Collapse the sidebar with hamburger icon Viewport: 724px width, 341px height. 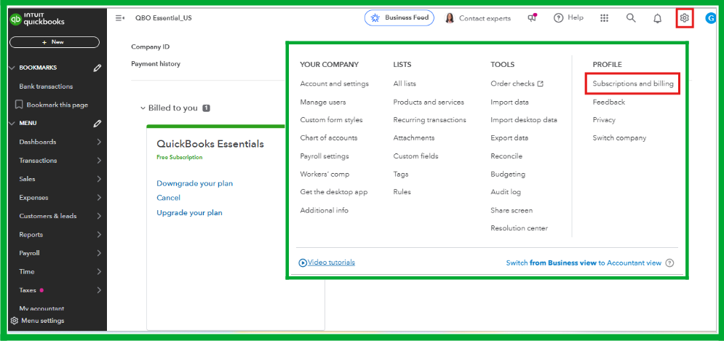(120, 18)
